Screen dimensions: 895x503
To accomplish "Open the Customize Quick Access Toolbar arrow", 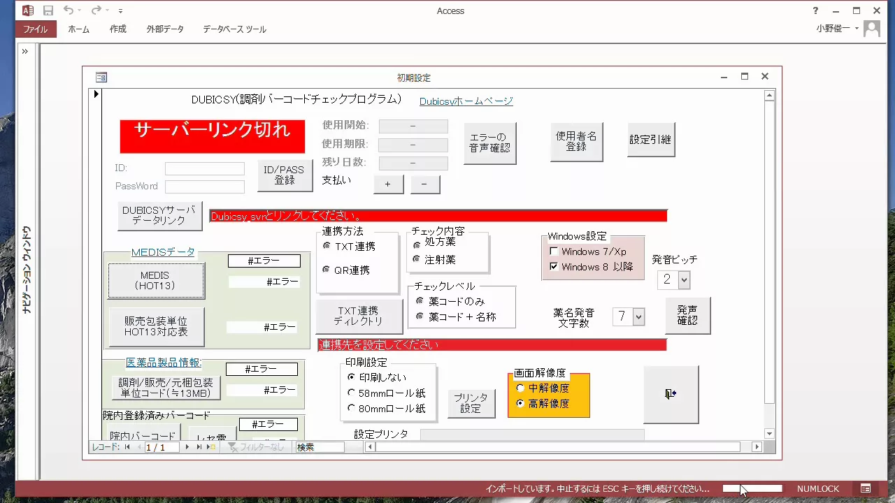I will pos(121,11).
